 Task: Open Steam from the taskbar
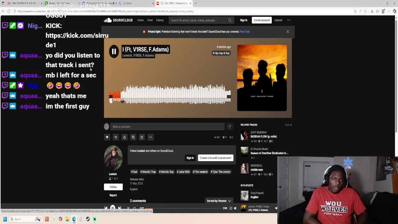pos(88,219)
